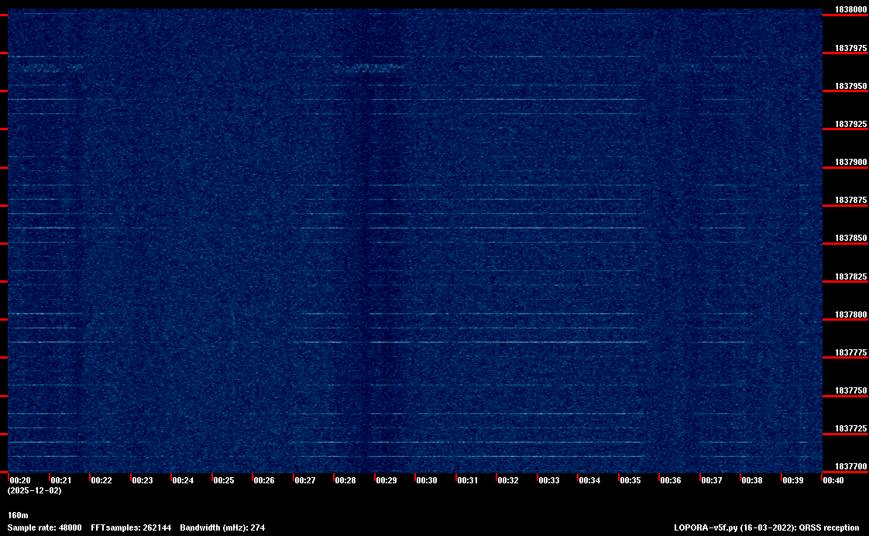Screen dimensions: 869x536
Task: Click the LOPORA-v5f.py QRSS reception caption
Action: click(x=767, y=527)
